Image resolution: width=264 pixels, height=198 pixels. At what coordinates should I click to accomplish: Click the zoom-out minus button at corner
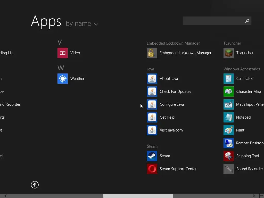pos(262,196)
